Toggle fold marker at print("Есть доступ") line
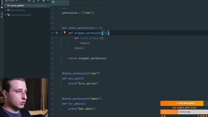208x117 pixels. coord(61,84)
